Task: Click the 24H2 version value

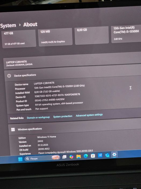Action: click(40, 141)
